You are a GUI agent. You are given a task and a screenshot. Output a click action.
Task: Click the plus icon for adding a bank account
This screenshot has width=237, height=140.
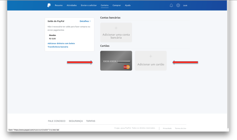116,28
